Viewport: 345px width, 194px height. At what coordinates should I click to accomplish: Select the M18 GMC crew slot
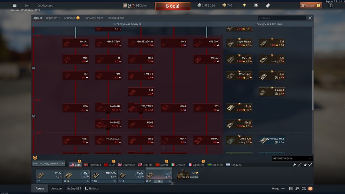click(104, 176)
